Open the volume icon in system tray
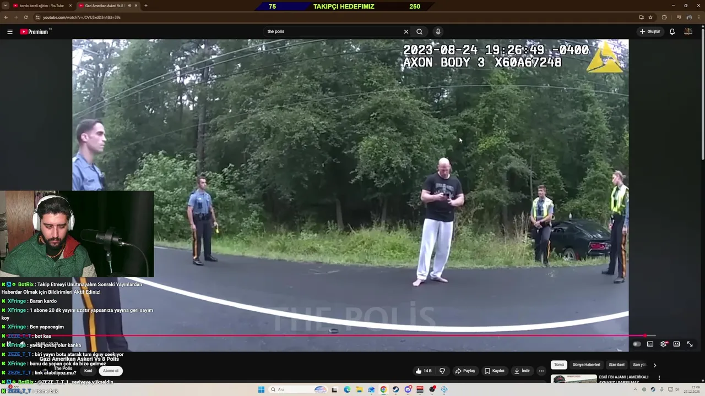Viewport: 705px width, 396px height. point(676,389)
